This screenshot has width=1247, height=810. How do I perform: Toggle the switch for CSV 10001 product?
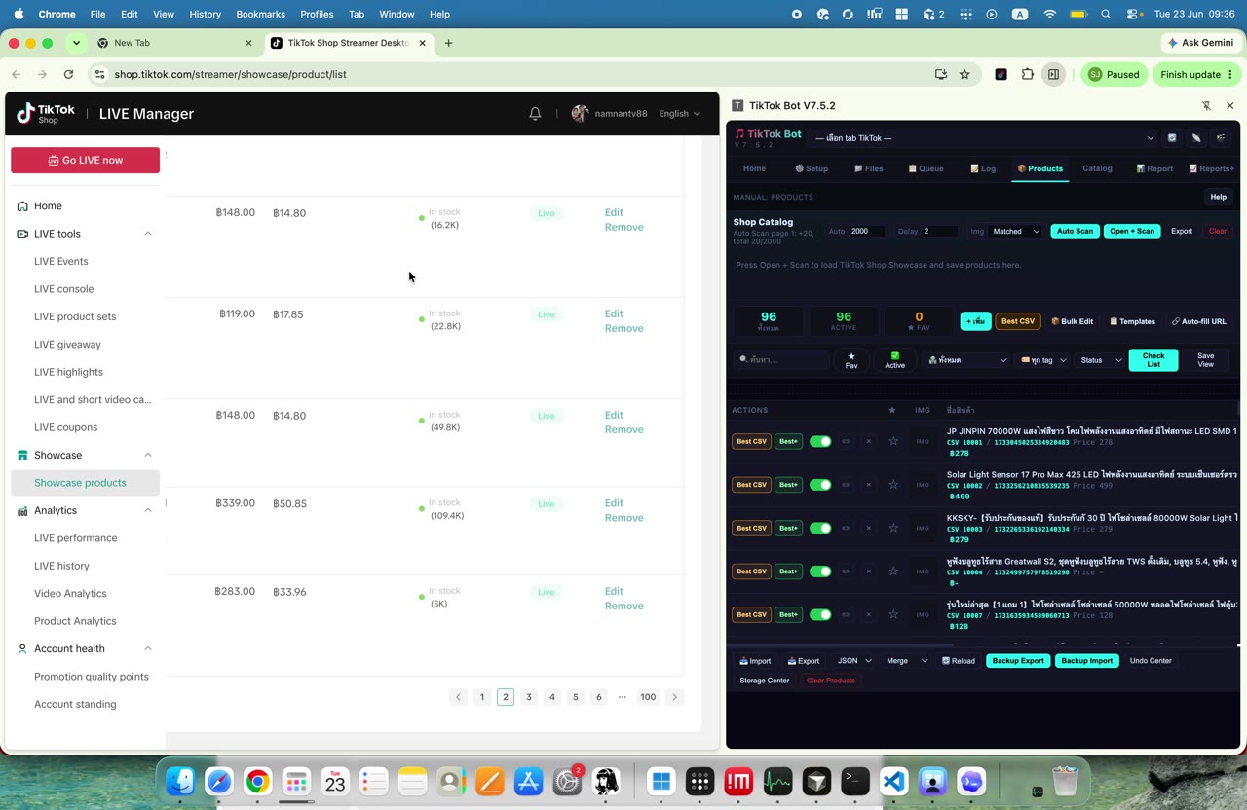820,441
